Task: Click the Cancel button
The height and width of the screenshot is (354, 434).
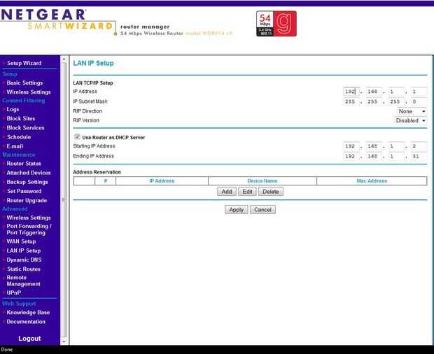Action: (x=262, y=210)
